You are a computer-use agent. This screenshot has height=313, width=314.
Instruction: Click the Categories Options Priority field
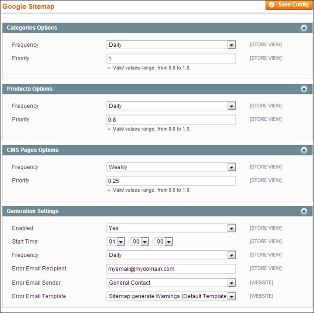pyautogui.click(x=171, y=59)
